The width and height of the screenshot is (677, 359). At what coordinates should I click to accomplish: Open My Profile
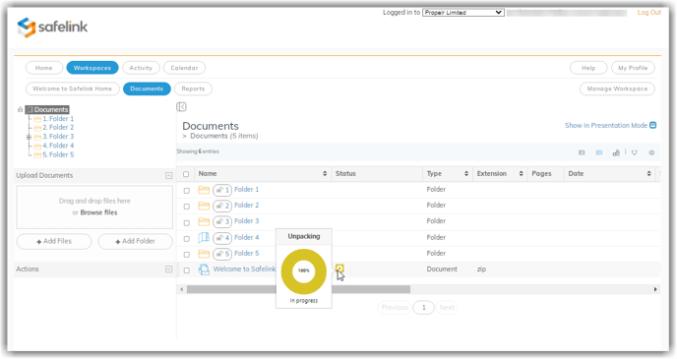pyautogui.click(x=633, y=68)
